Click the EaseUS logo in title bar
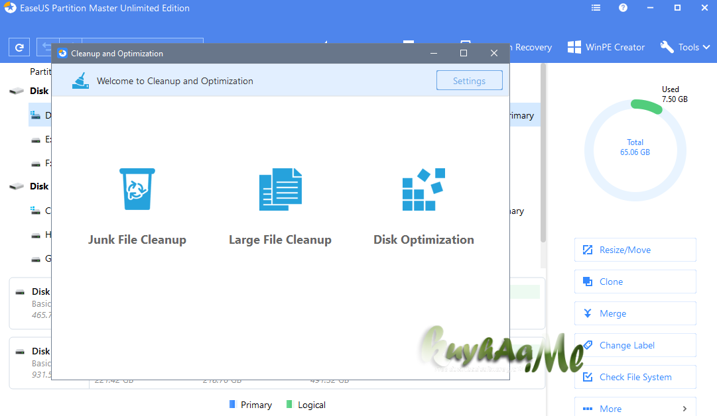Screen dimensions: 717x416 pos(10,8)
